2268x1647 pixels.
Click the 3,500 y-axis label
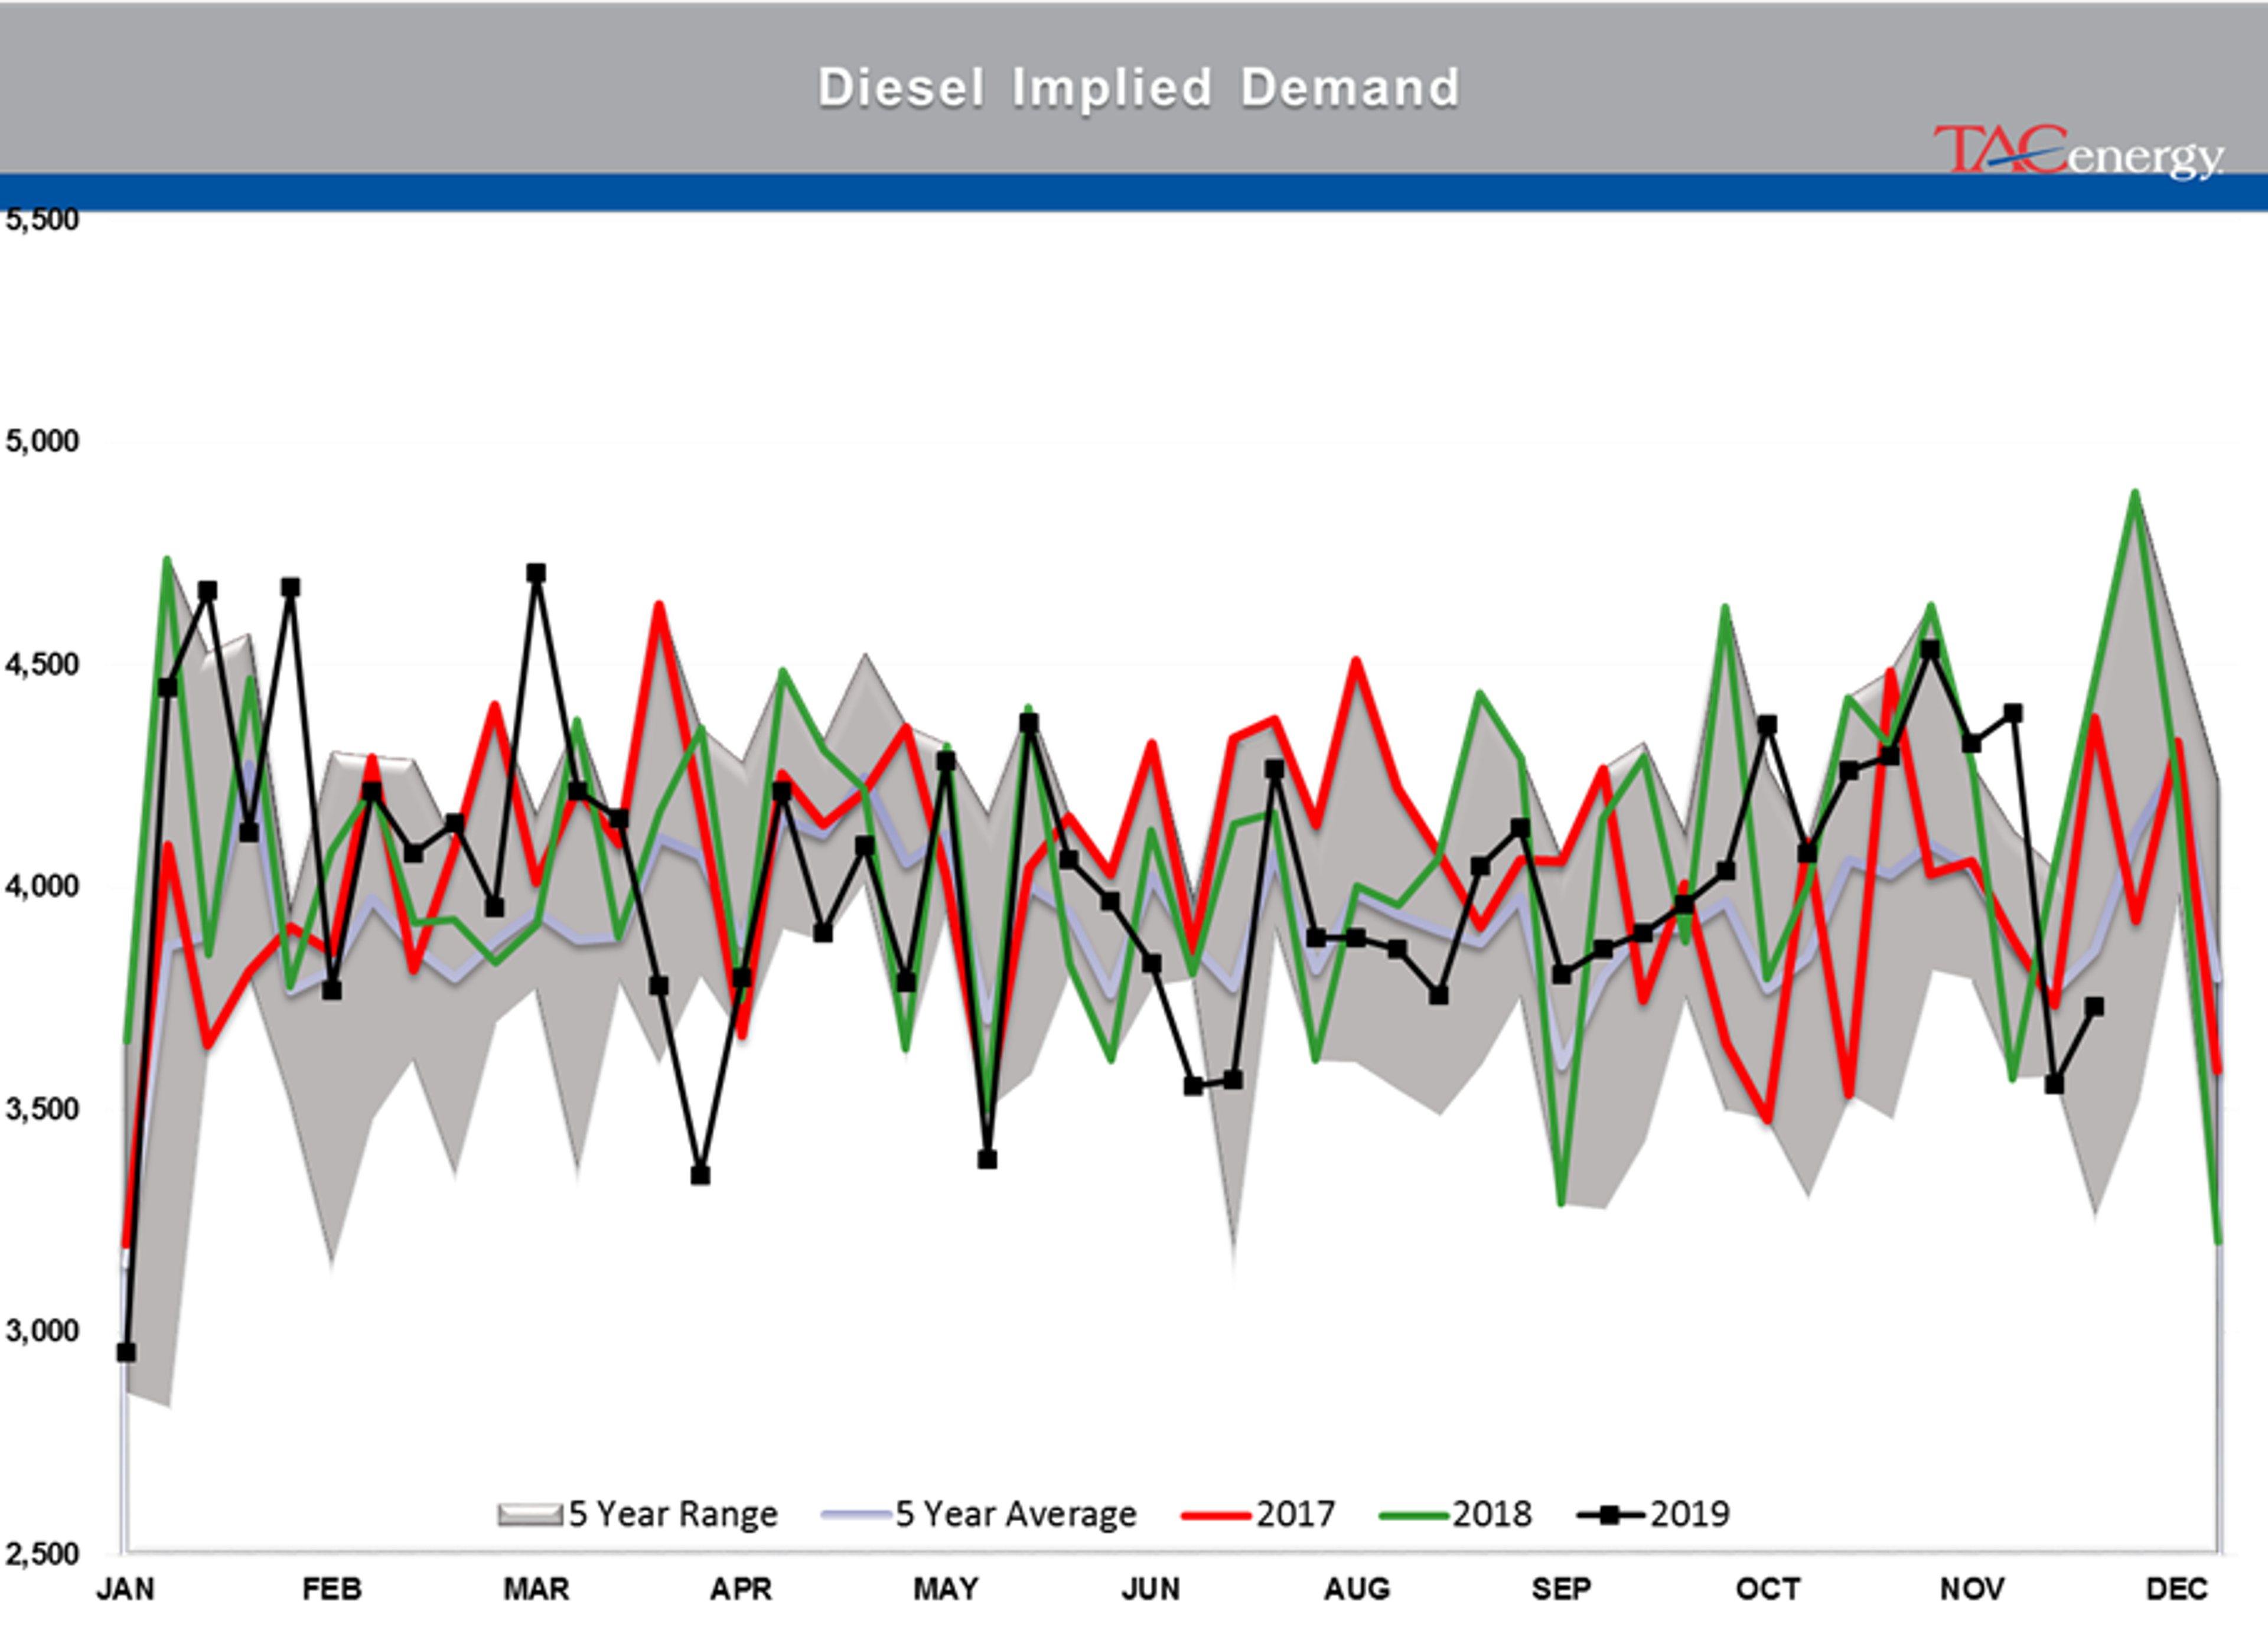41,1109
